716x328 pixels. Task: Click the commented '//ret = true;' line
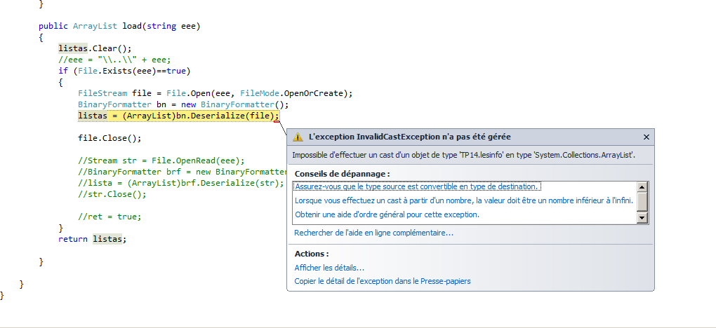click(x=110, y=217)
